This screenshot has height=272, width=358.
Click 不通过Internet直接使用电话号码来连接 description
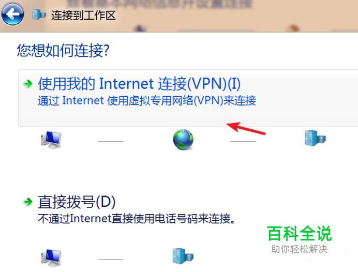[137, 219]
